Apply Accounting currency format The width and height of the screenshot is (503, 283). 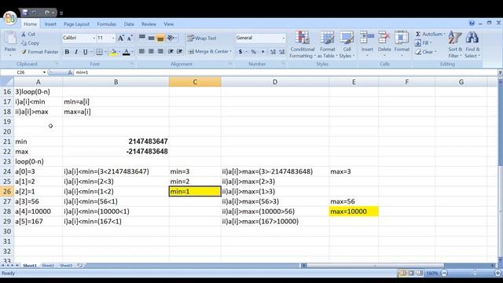pos(240,52)
